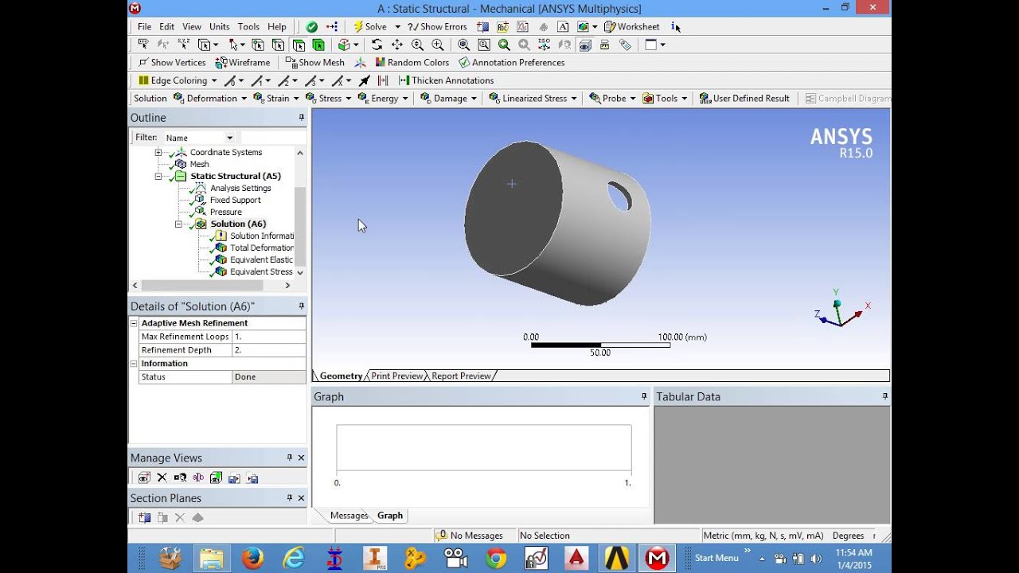Image resolution: width=1019 pixels, height=573 pixels.
Task: Pin the Outline panel
Action: point(302,117)
